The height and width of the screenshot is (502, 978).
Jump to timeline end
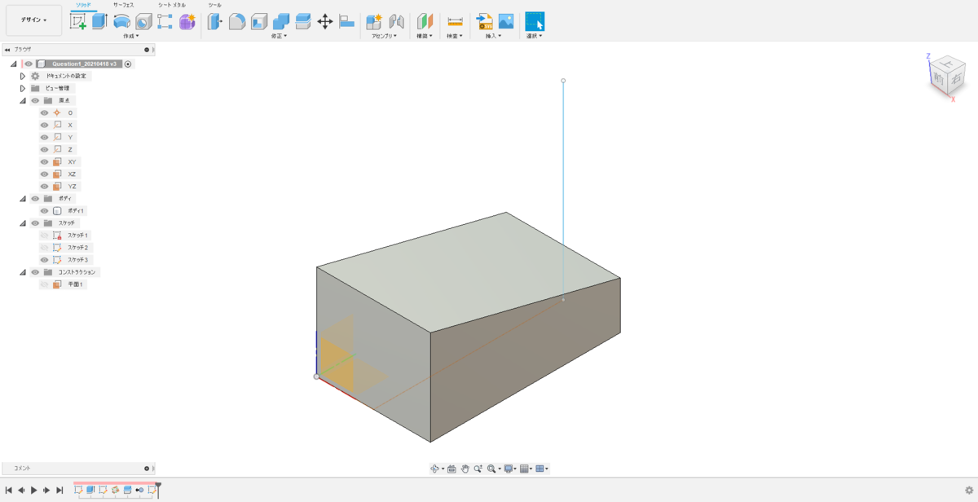pos(59,490)
